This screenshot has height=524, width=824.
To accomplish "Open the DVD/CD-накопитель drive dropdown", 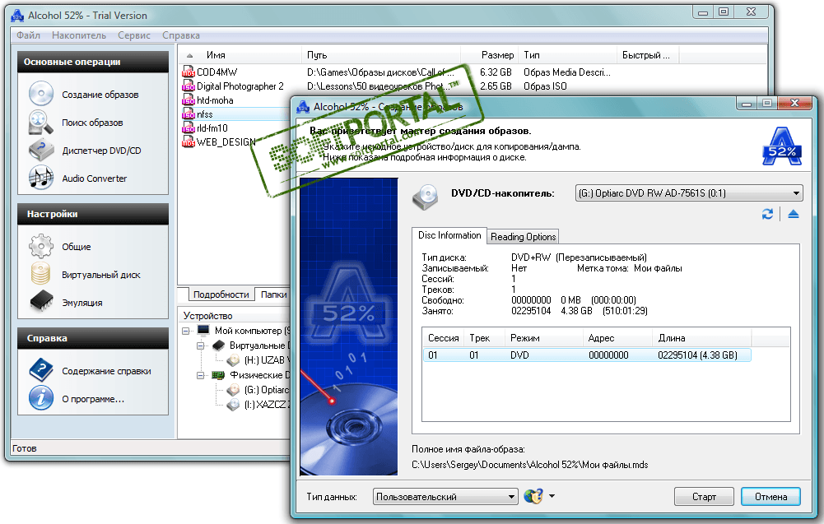I will [x=689, y=193].
